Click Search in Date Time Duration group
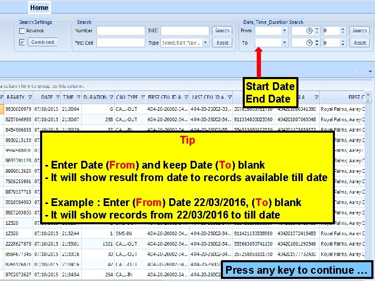Viewport: 375px width, 281px height. click(x=359, y=31)
